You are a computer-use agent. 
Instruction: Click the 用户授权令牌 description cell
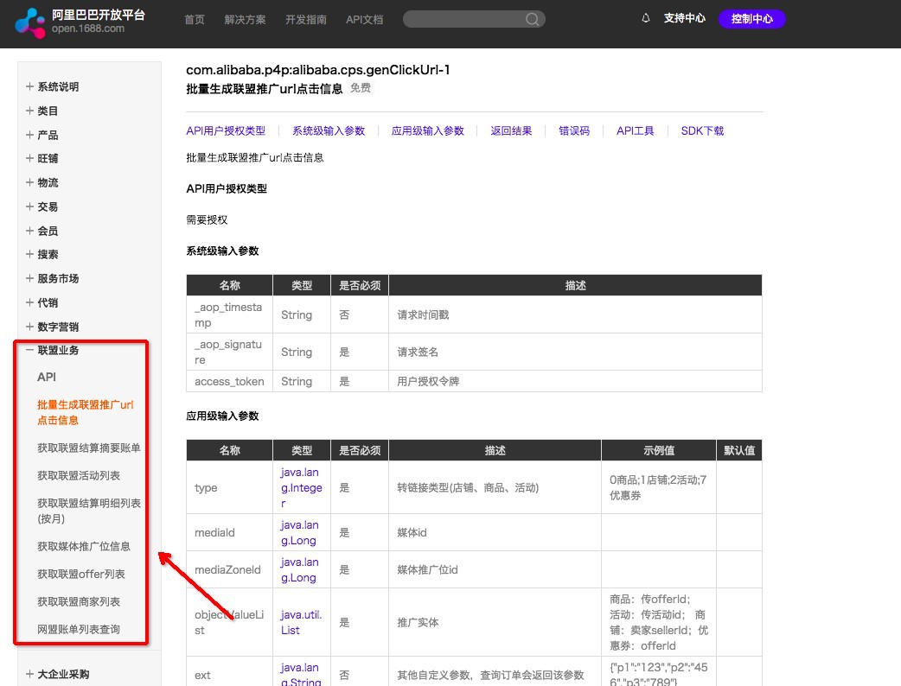(575, 381)
